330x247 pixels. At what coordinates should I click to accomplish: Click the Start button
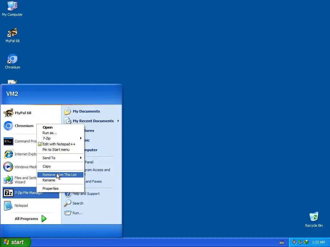coord(15,242)
